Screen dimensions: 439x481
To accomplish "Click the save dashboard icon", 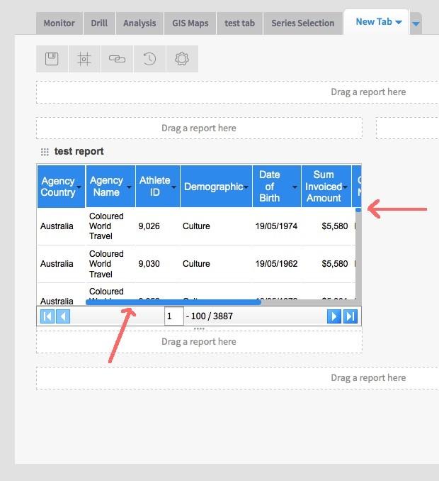I will [52, 59].
